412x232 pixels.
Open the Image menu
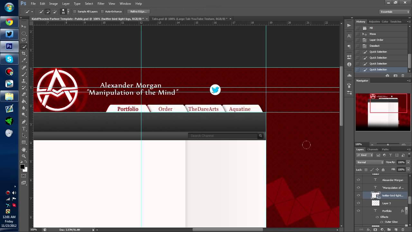[53, 4]
